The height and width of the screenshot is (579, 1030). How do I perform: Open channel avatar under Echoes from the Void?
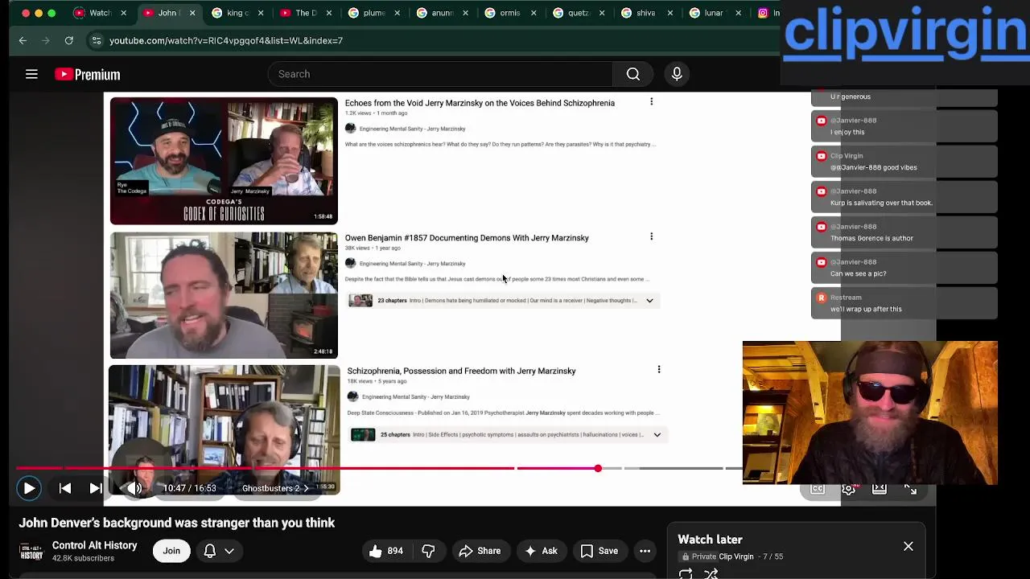[350, 129]
